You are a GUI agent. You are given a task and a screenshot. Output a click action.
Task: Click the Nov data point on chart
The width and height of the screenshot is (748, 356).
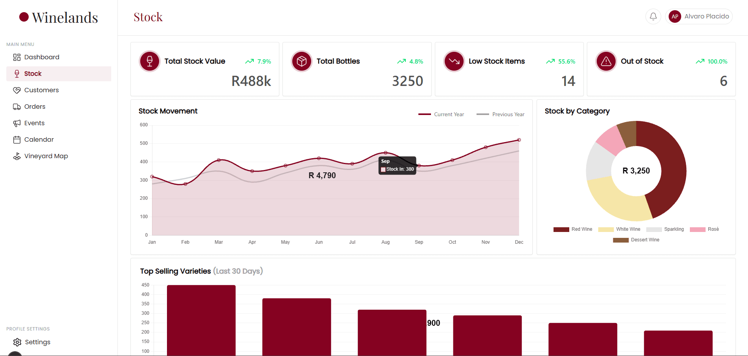click(x=486, y=147)
